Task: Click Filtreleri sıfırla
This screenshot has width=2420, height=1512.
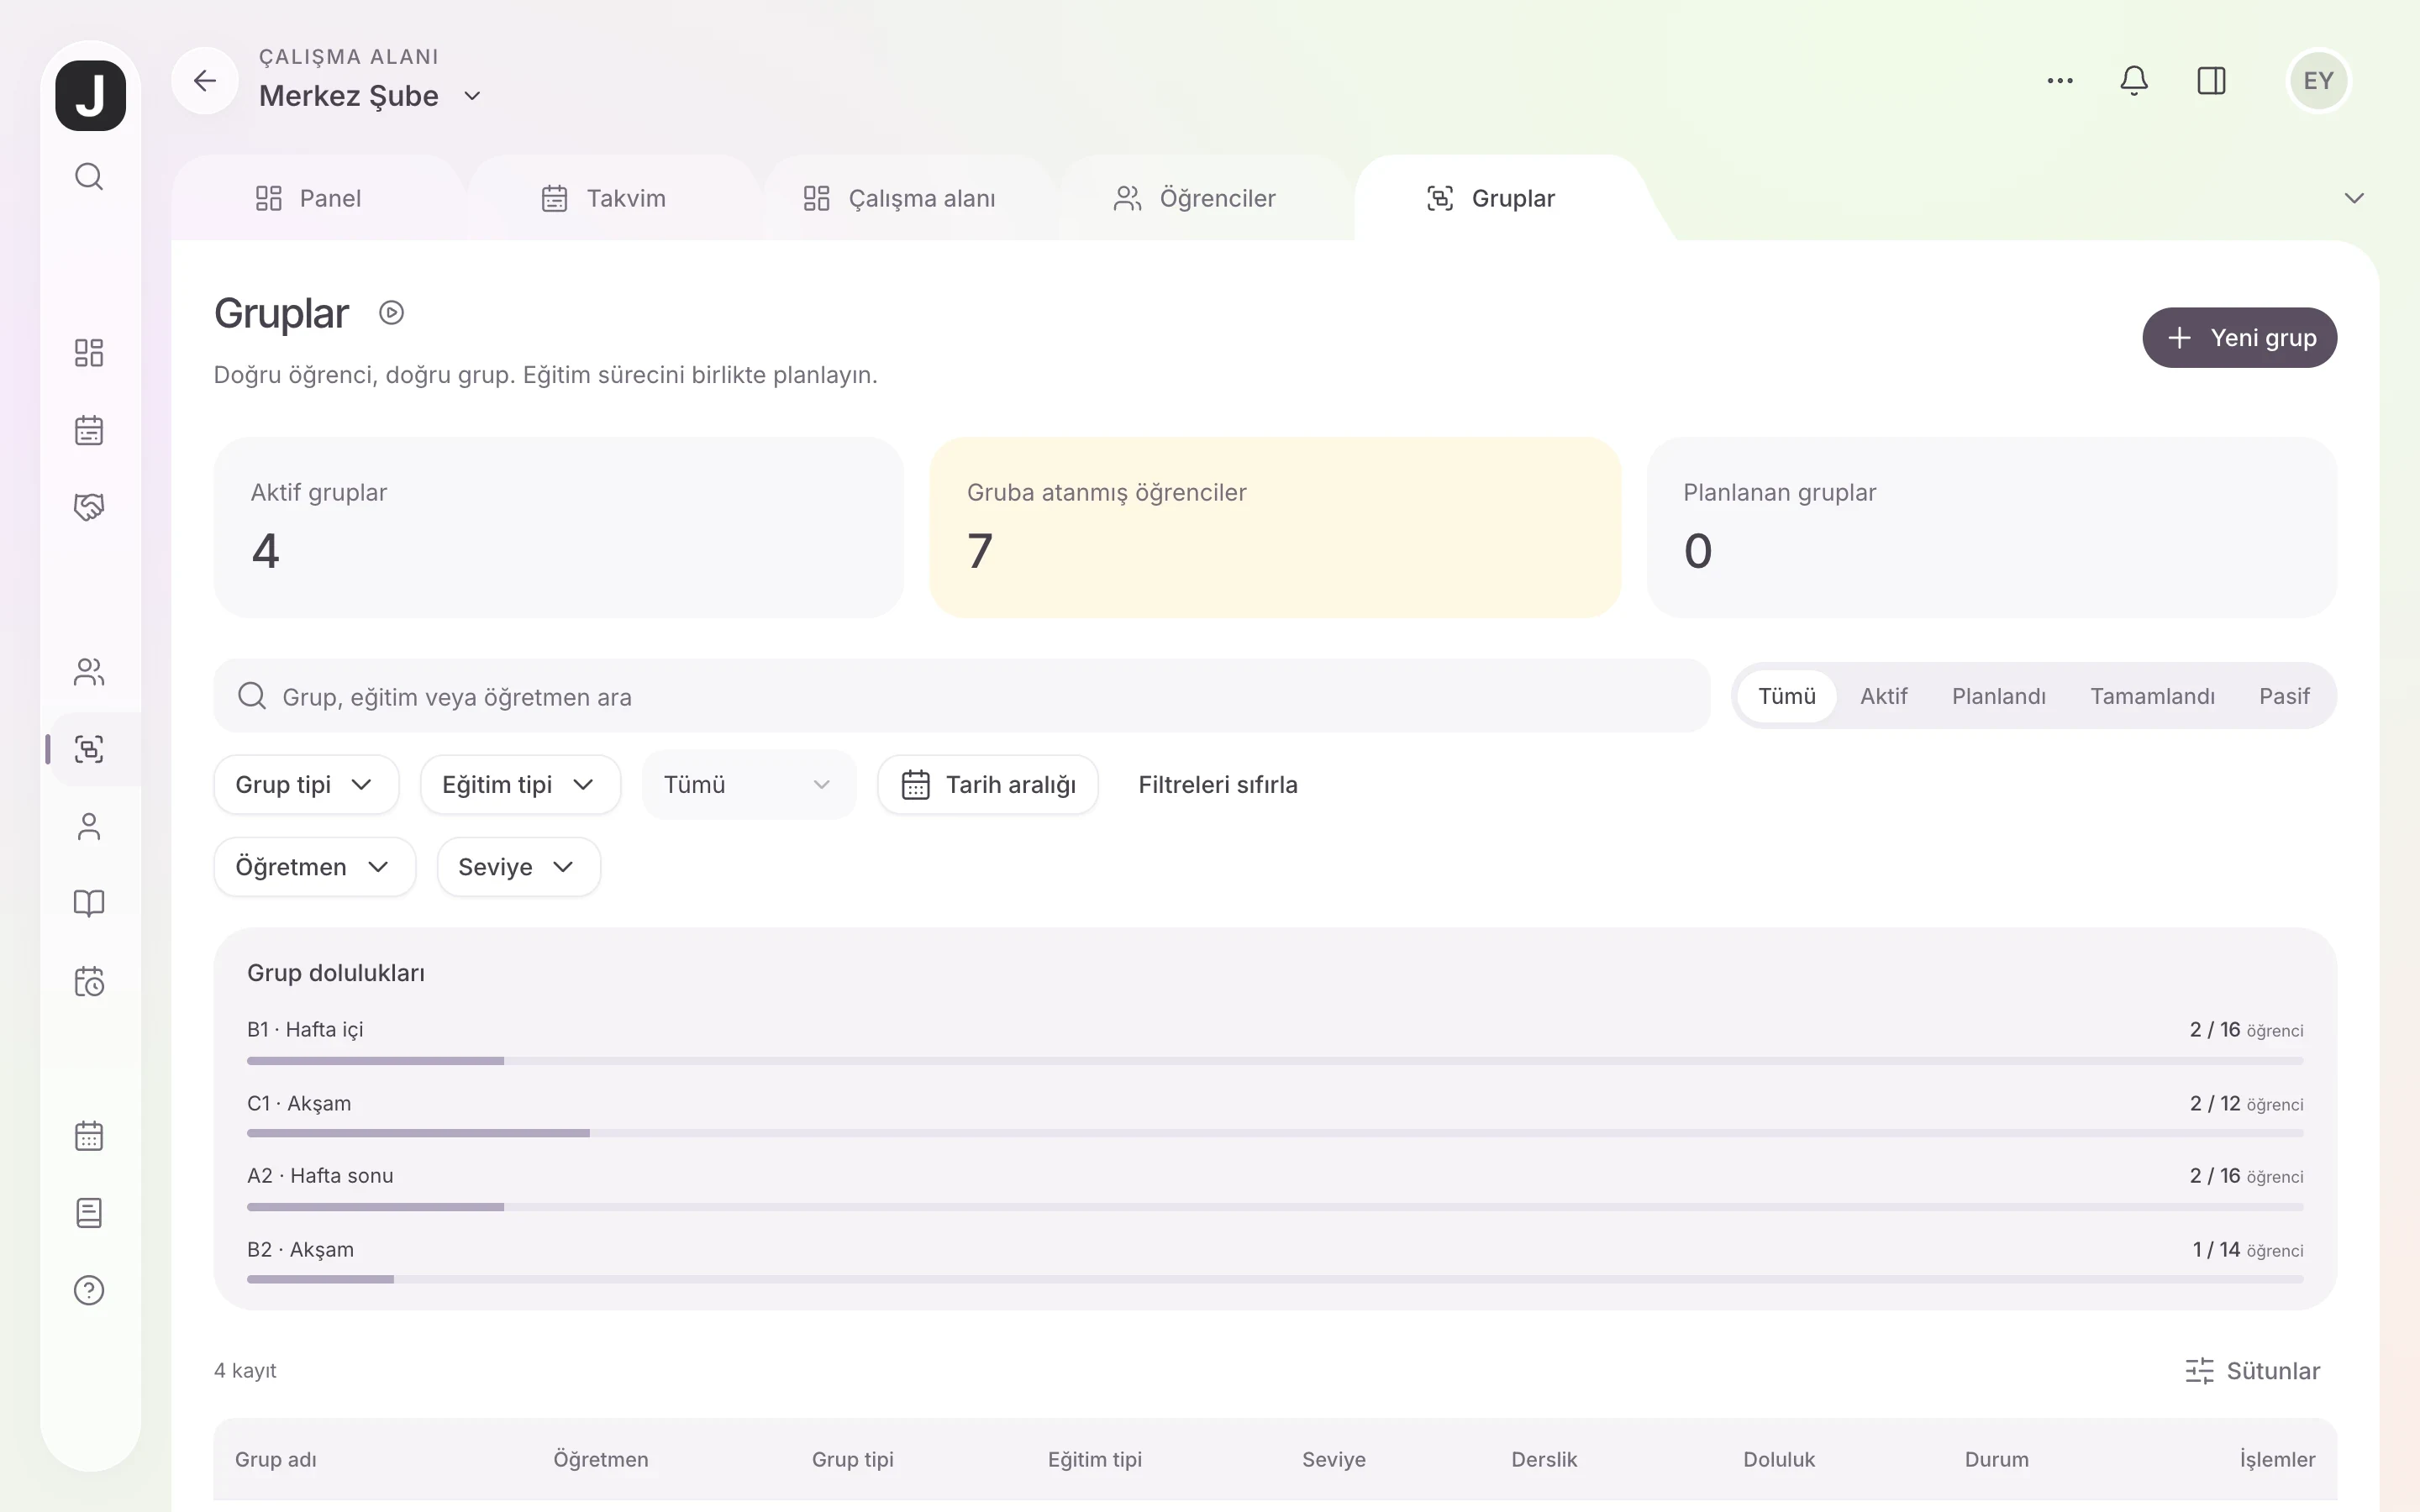Action: tap(1217, 785)
